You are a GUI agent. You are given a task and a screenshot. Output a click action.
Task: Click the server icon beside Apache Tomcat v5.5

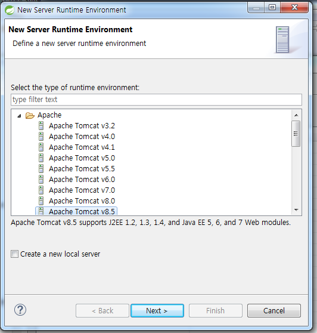pyautogui.click(x=41, y=169)
